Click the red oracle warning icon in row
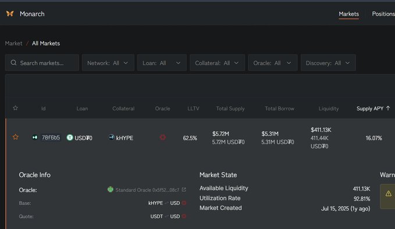 pyautogui.click(x=163, y=137)
